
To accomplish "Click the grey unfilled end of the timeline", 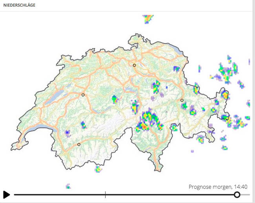I will click(x=245, y=194).
